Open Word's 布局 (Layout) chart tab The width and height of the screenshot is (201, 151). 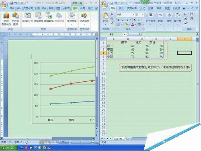82,8
